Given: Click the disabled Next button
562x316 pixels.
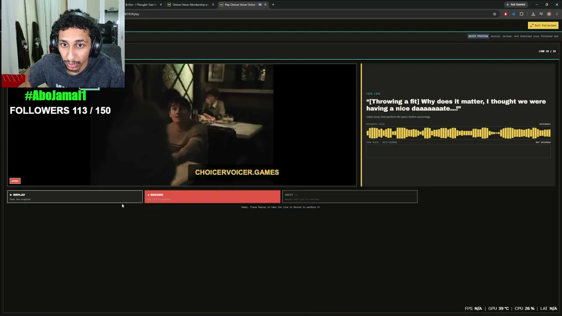Looking at the screenshot, I should 350,197.
